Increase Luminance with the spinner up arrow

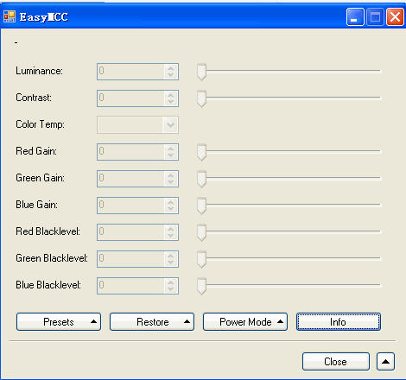tap(171, 68)
